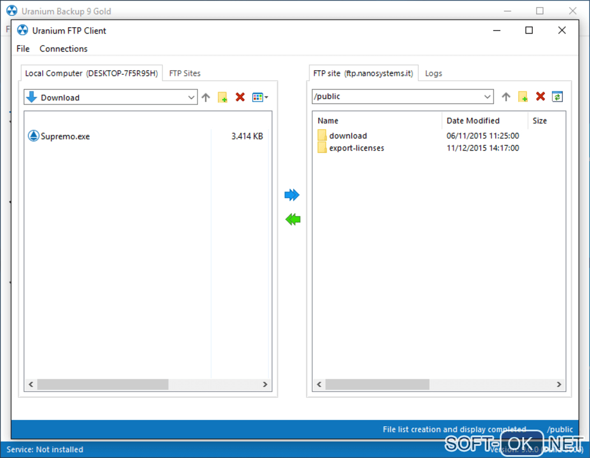This screenshot has width=590, height=458.
Task: Minimize the Uranium FTP Client window
Action: click(497, 30)
